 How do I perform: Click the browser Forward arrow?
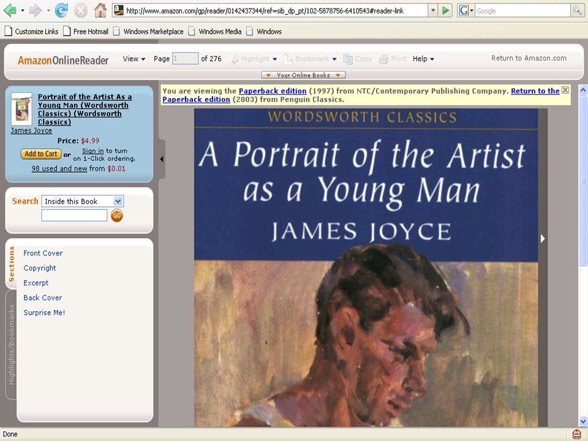click(36, 10)
